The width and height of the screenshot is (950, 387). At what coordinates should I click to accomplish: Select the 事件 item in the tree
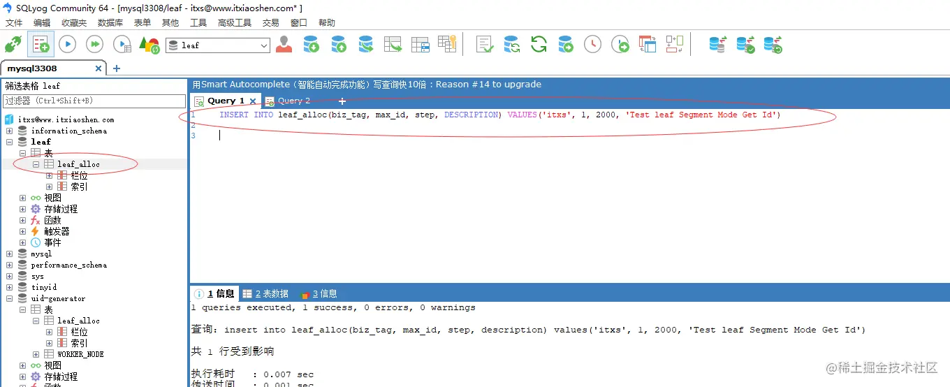[52, 242]
